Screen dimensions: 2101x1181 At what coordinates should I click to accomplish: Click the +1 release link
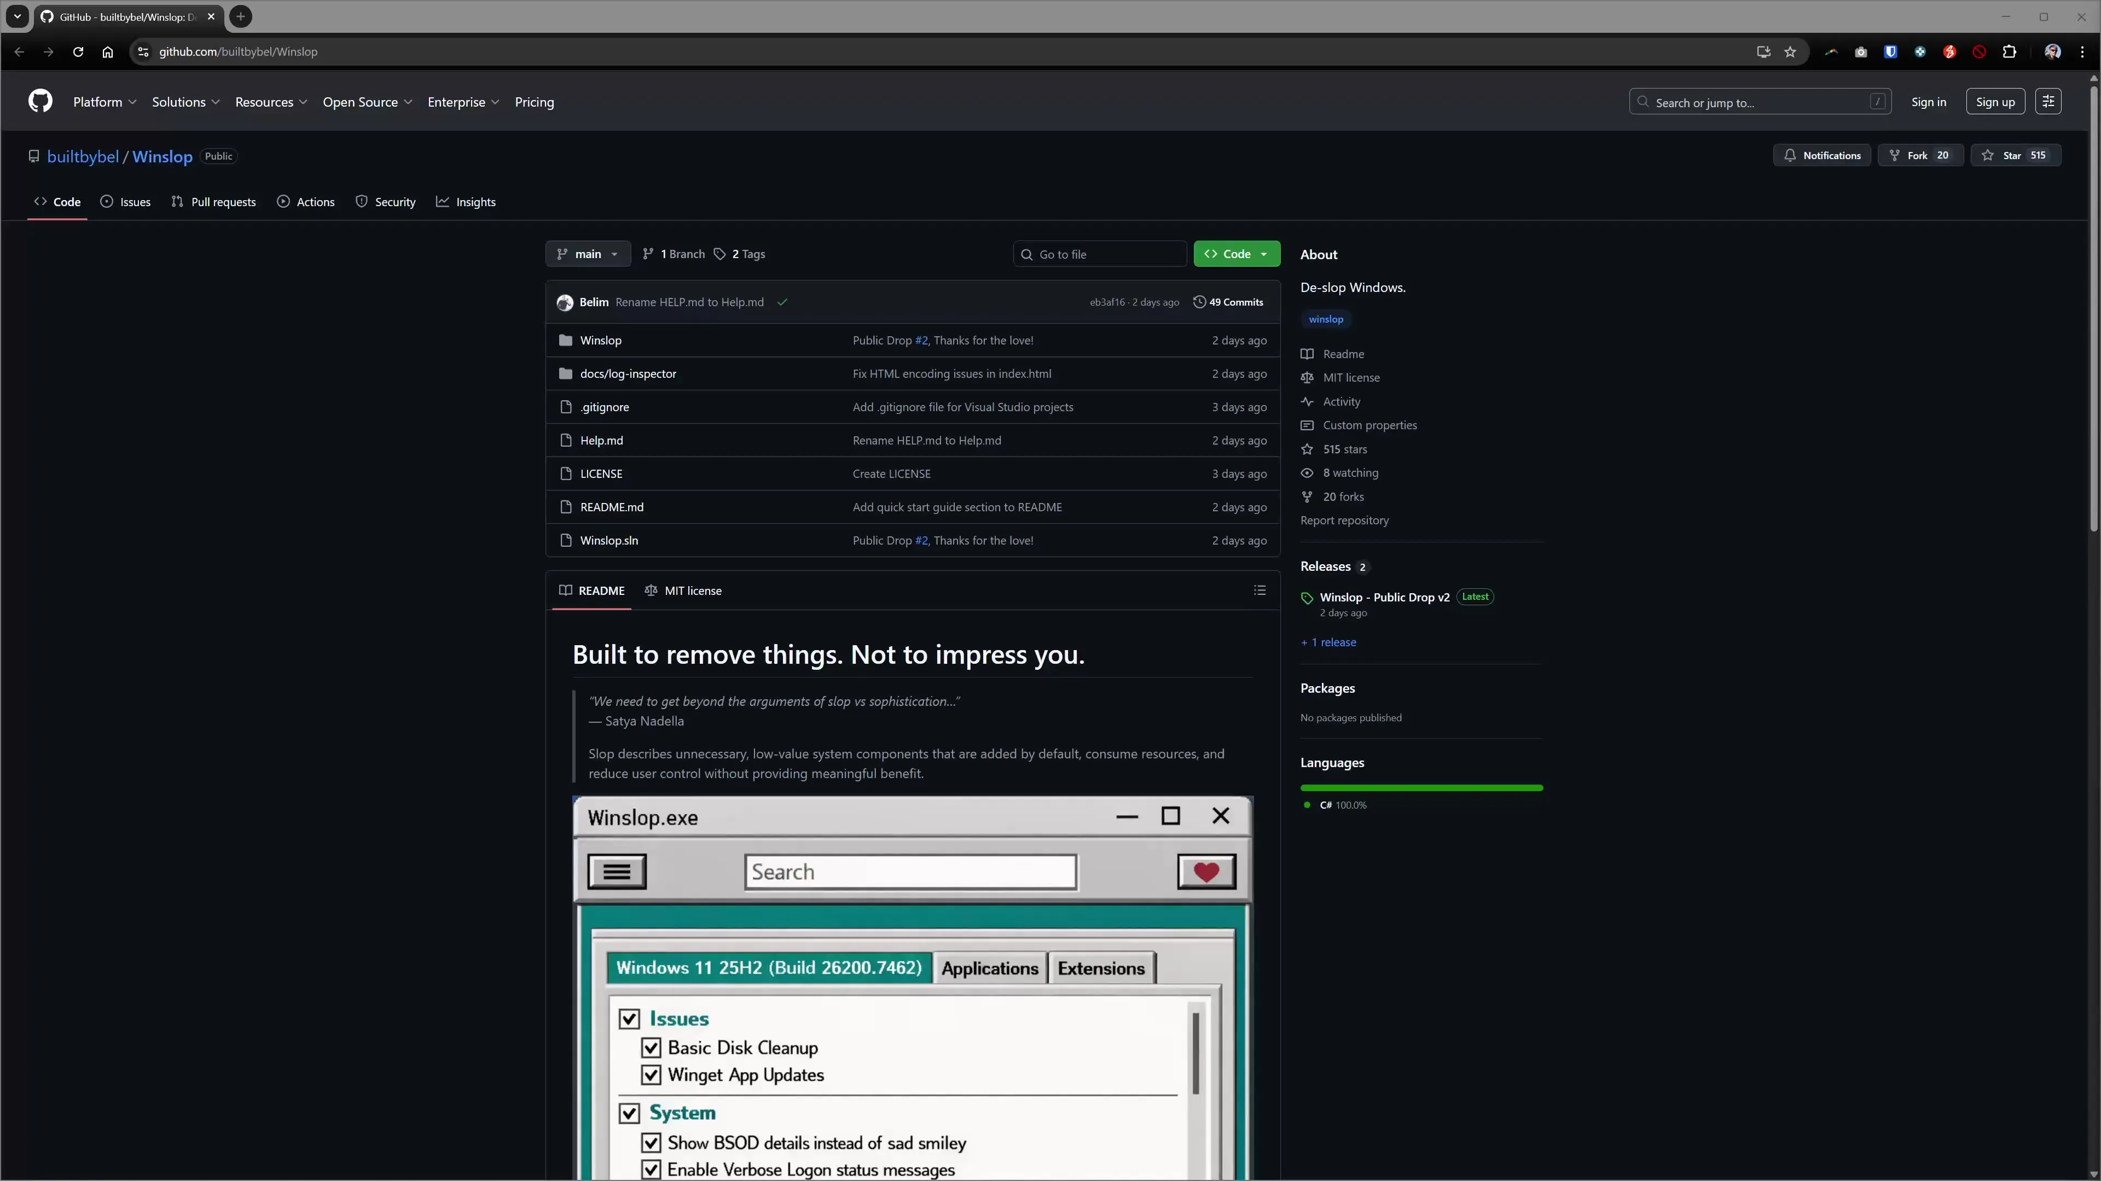click(1328, 642)
